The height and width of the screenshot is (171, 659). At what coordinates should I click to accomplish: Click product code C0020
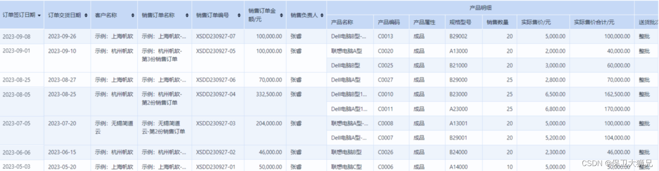coord(385,51)
